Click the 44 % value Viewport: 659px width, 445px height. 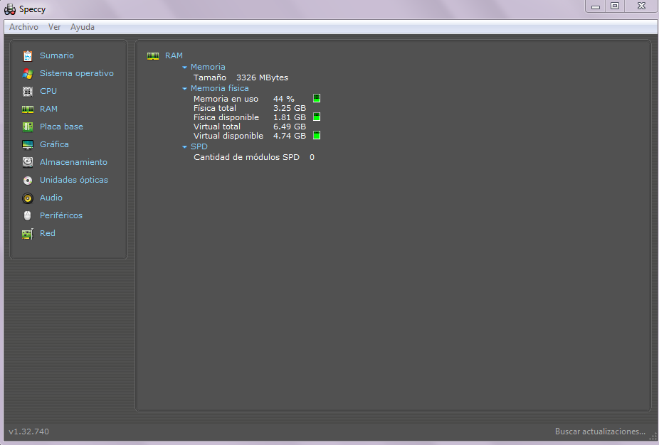284,99
